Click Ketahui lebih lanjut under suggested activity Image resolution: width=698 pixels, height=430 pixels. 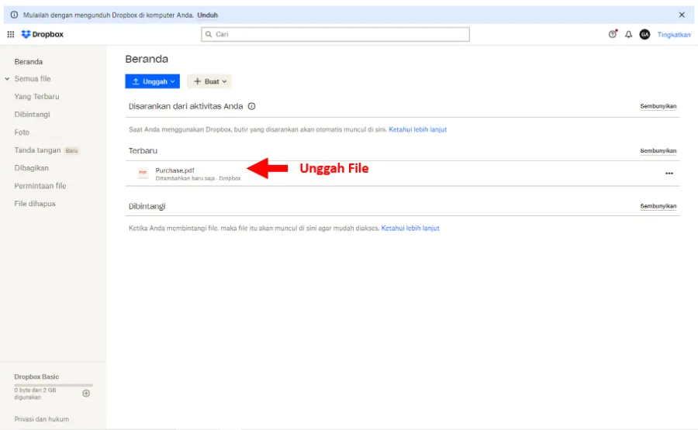(417, 129)
